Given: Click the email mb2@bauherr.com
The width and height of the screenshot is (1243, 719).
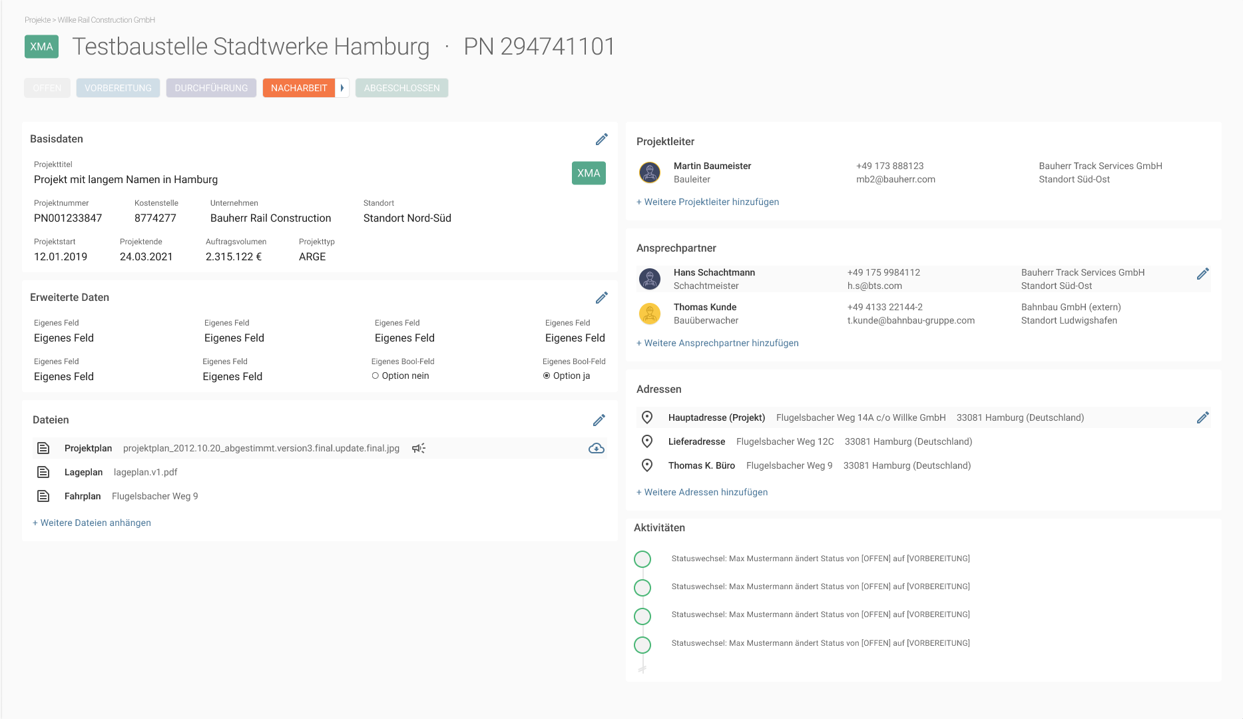Looking at the screenshot, I should [x=896, y=179].
